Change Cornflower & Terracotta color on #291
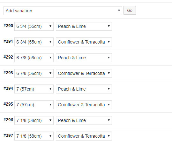This screenshot has height=145, width=172. (x=84, y=42)
